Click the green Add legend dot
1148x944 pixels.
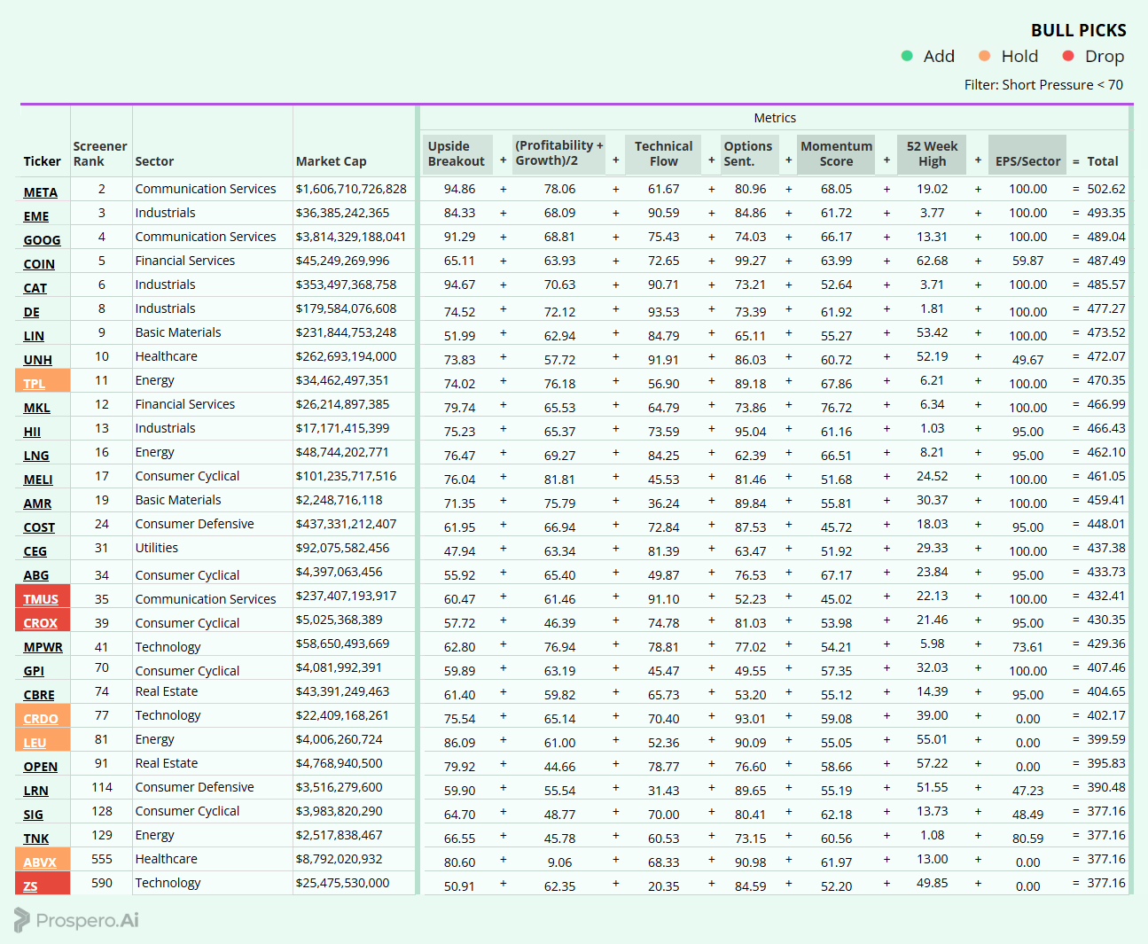click(x=907, y=56)
